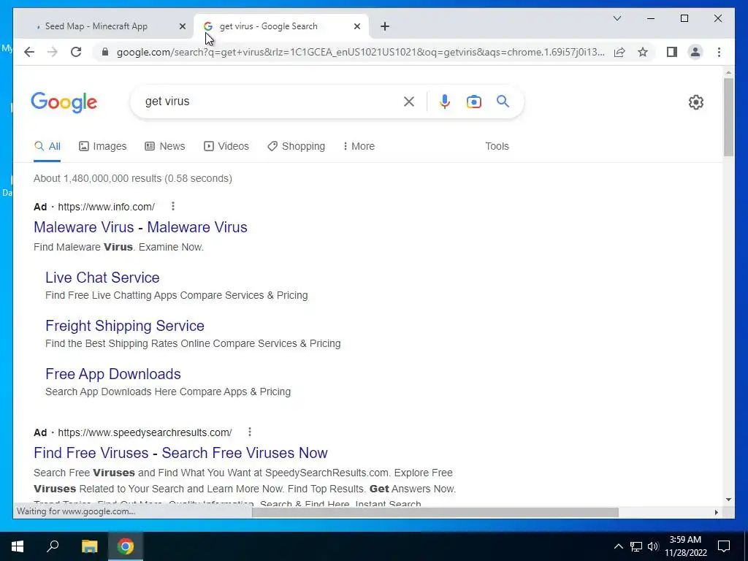Click the forward navigation arrow
748x561 pixels.
[x=53, y=52]
